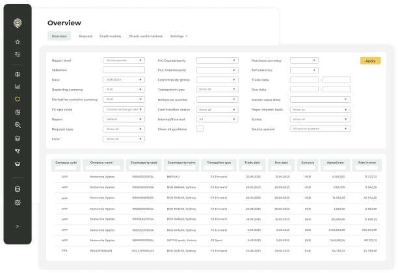Screen dimensions: 398x273
Task: Open the database icon in sidebar
Action: pyautogui.click(x=18, y=189)
